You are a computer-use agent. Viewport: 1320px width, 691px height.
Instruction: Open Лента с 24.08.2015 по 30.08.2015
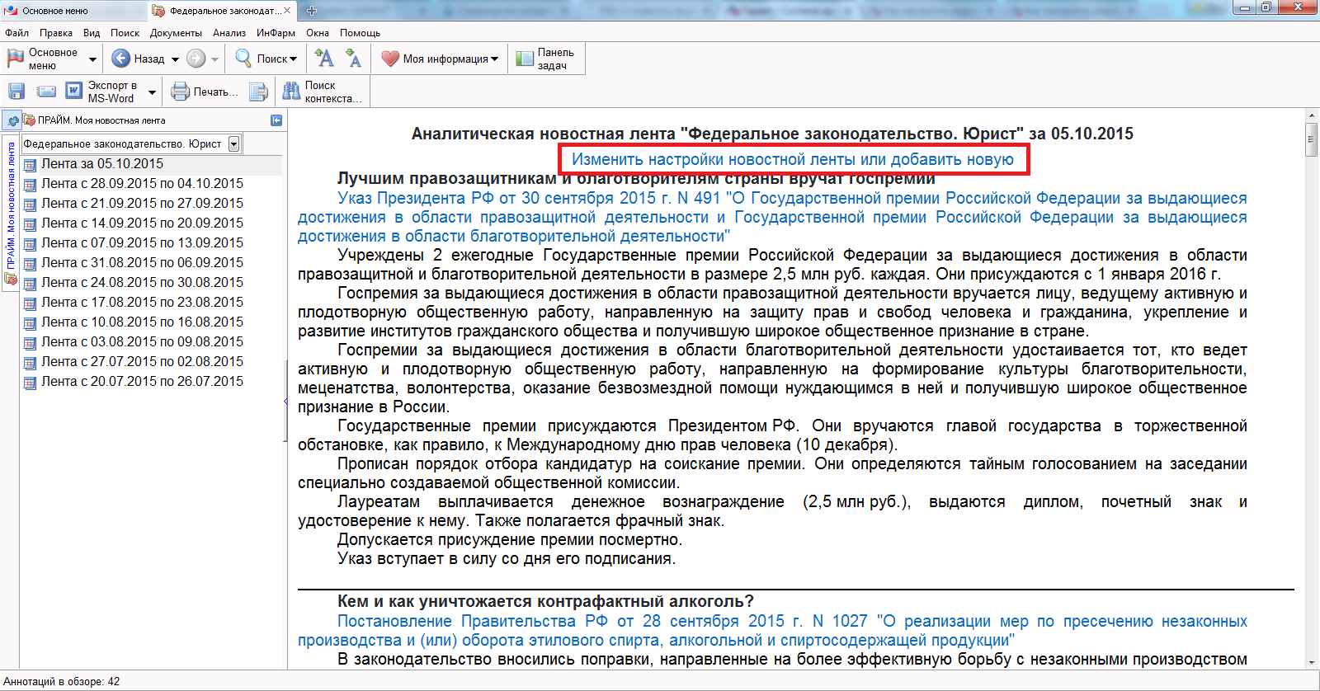[142, 283]
